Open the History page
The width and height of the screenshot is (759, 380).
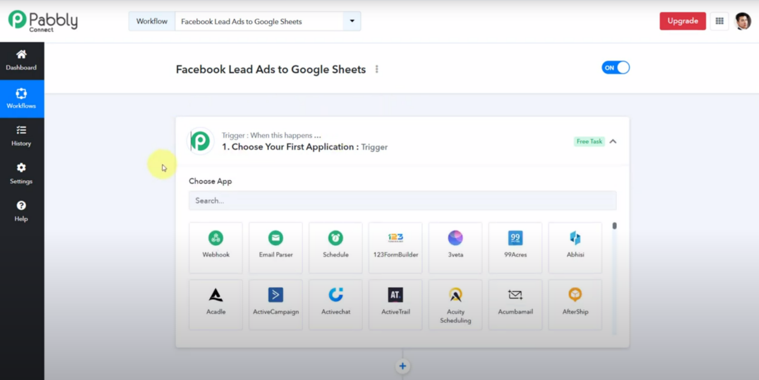point(21,136)
